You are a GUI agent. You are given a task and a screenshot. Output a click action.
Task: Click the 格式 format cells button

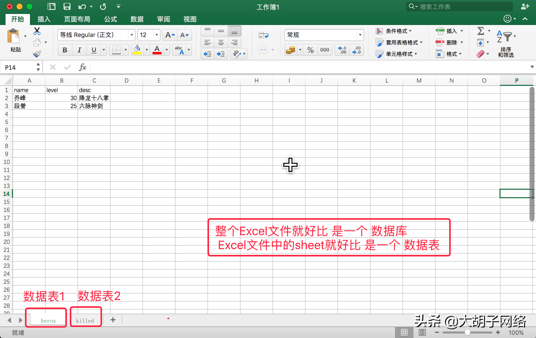pos(448,54)
